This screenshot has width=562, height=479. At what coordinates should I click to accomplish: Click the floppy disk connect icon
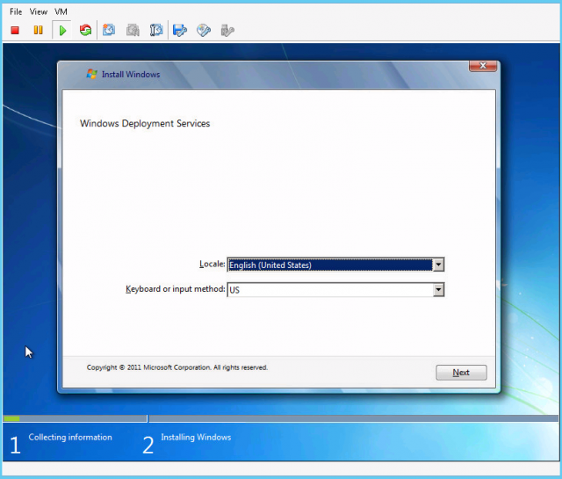click(x=180, y=31)
